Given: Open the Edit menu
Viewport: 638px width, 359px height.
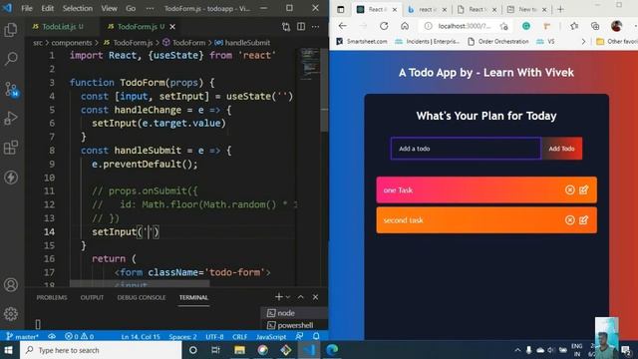Looking at the screenshot, I should pos(47,8).
